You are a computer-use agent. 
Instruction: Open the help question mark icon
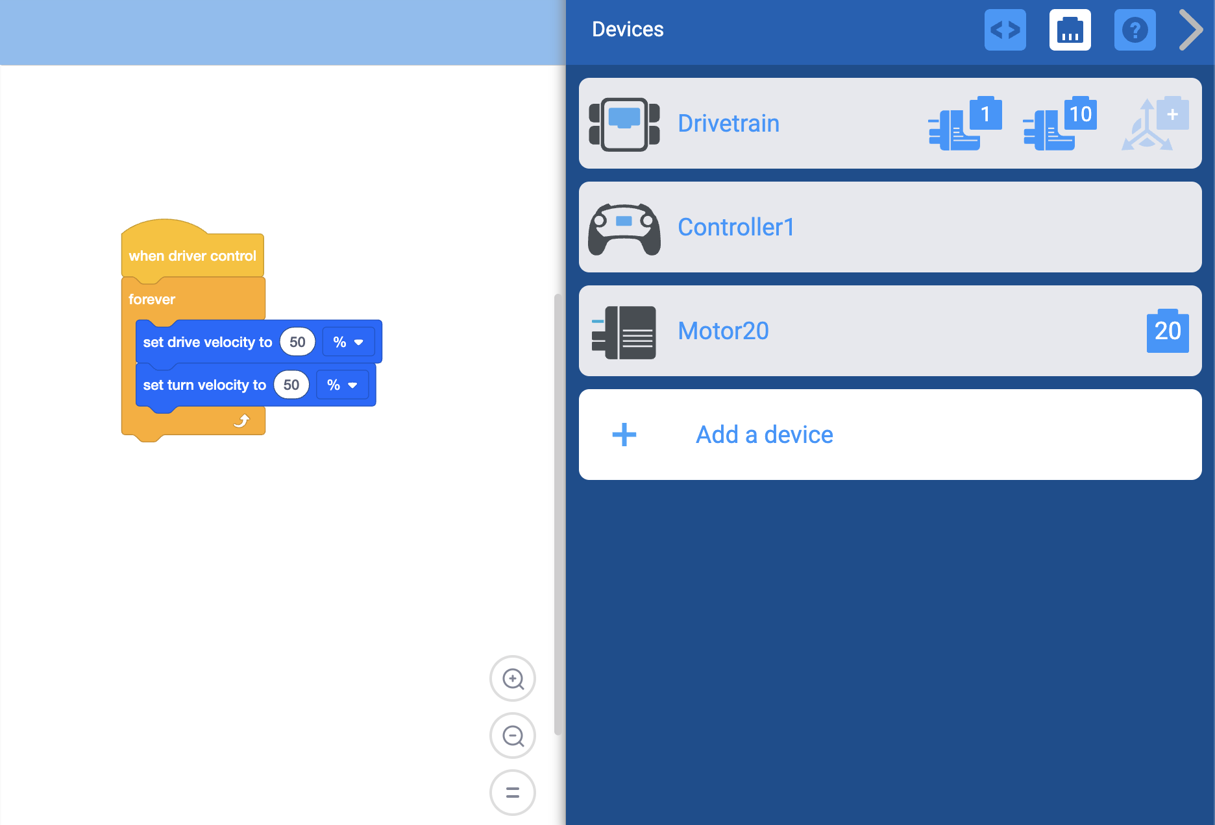tap(1135, 30)
